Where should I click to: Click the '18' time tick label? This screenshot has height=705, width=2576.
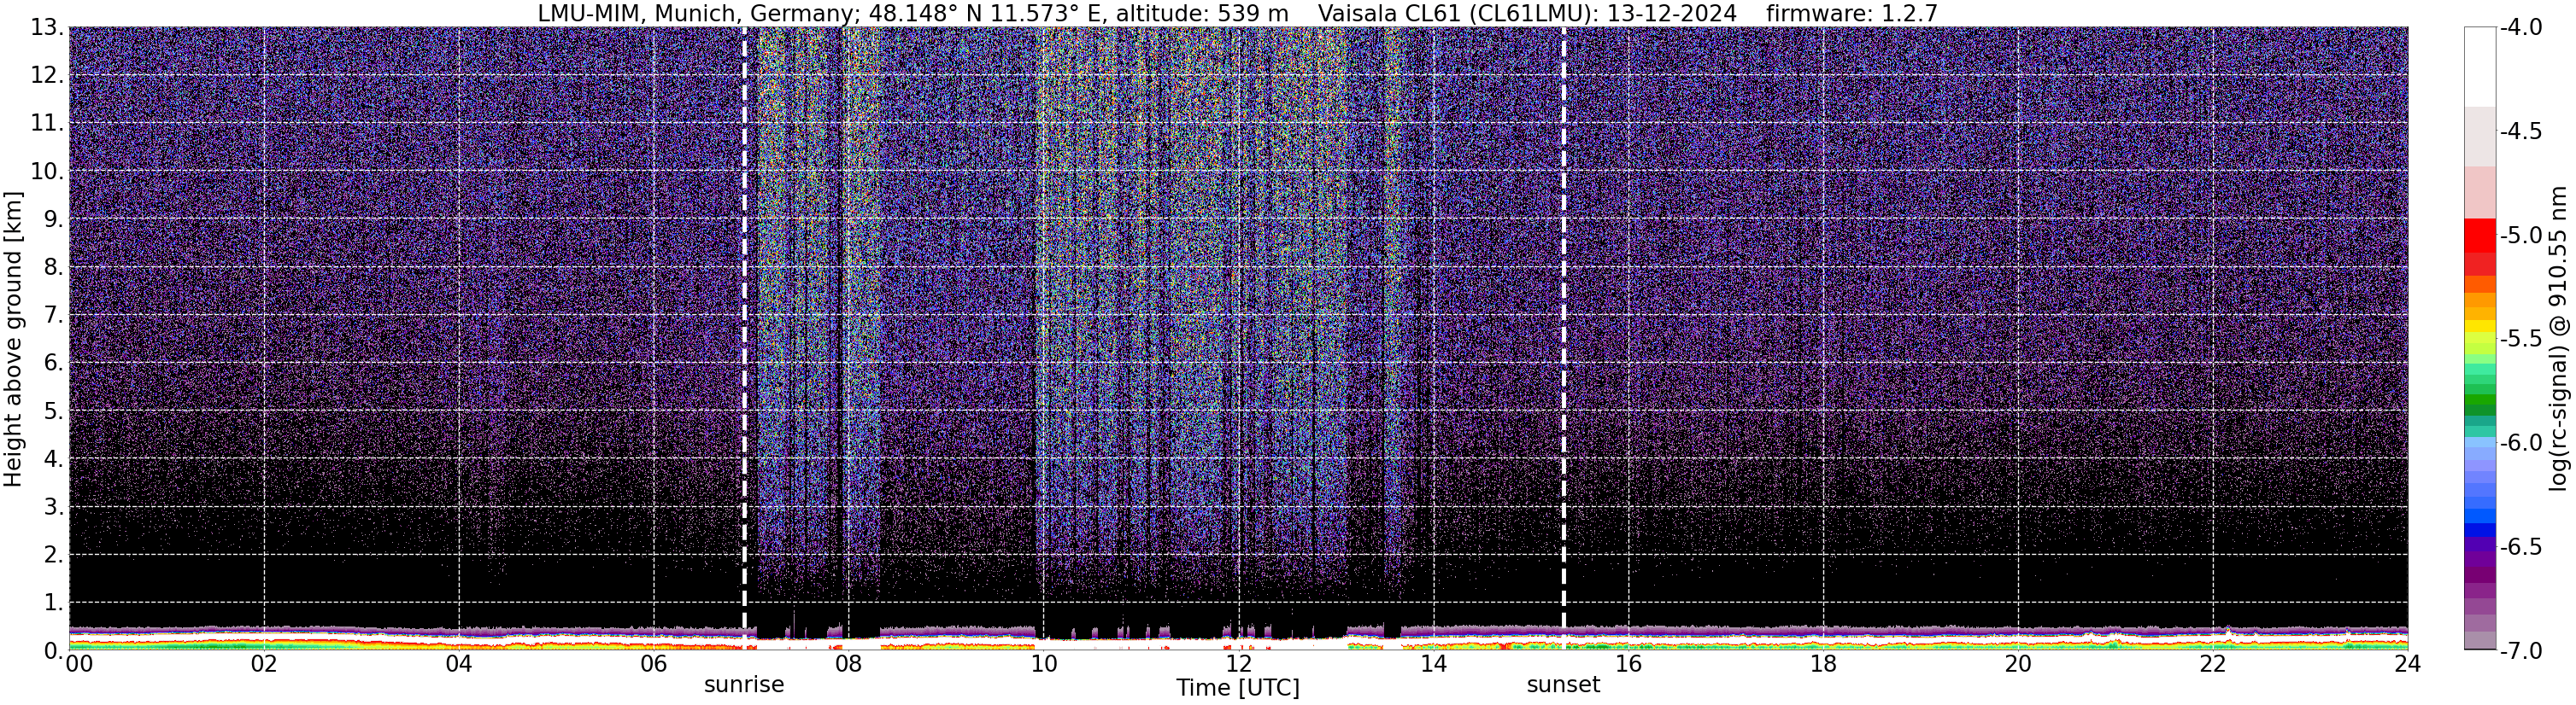tap(1823, 664)
